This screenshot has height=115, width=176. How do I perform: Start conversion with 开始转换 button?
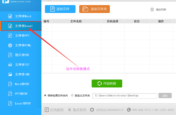coord(107,83)
